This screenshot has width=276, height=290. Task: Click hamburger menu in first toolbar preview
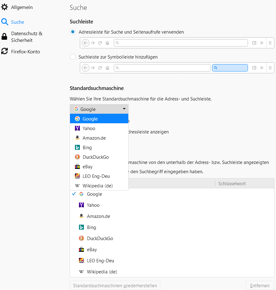pos(270,43)
